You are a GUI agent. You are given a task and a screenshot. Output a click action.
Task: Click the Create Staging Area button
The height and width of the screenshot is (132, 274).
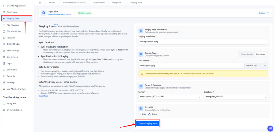[148, 123]
